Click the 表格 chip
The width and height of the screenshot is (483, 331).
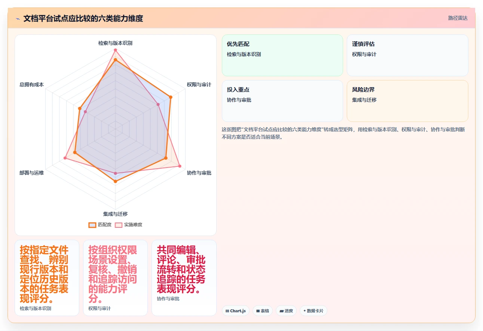click(x=263, y=311)
